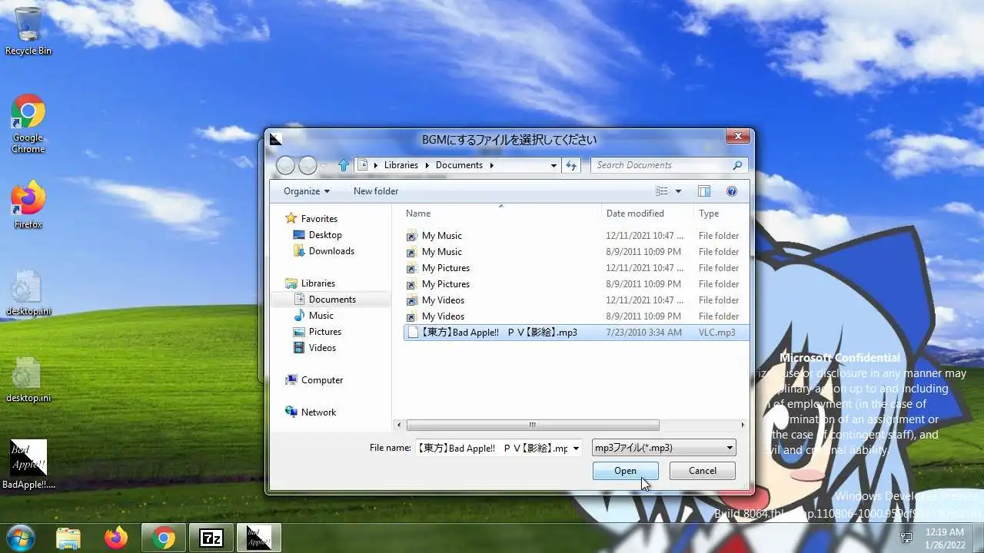The width and height of the screenshot is (984, 553).
Task: Select Pictures library in the navigation pane
Action: tap(324, 332)
